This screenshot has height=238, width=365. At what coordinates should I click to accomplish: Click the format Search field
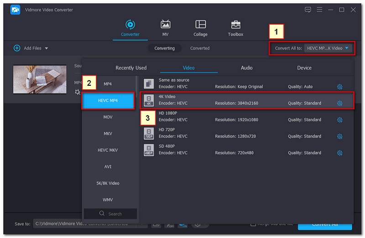(110, 213)
